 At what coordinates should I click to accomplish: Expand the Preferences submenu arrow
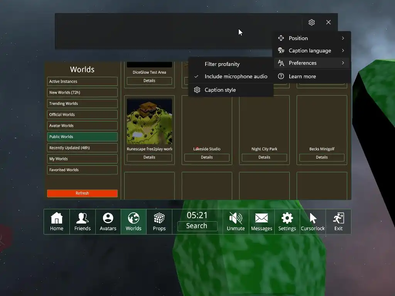(x=343, y=63)
